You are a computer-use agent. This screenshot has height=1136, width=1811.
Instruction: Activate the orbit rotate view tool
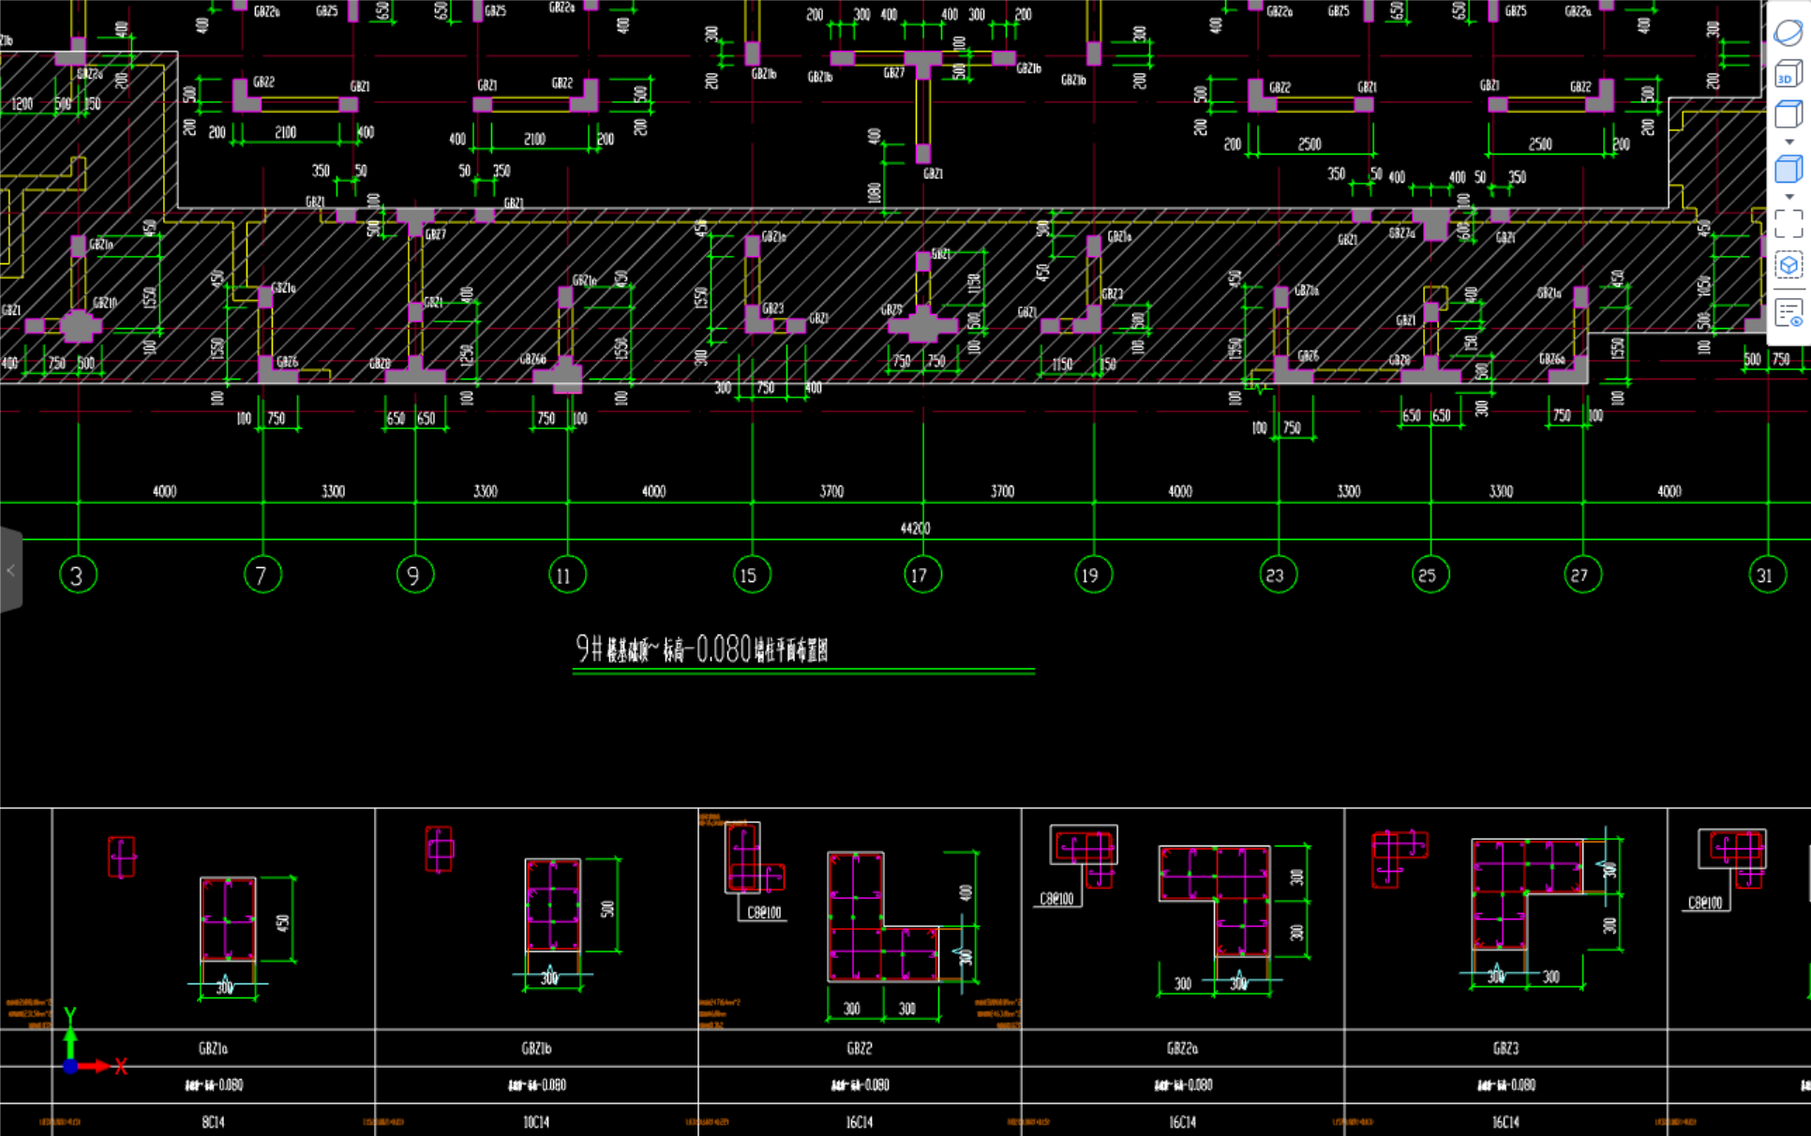coord(1788,33)
